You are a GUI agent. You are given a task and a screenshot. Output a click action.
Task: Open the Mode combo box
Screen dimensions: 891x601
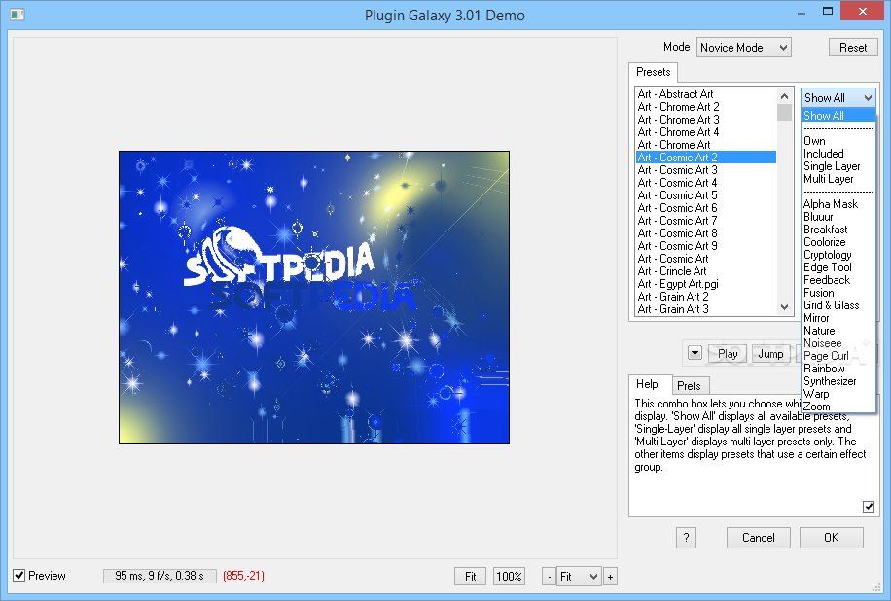coord(744,48)
